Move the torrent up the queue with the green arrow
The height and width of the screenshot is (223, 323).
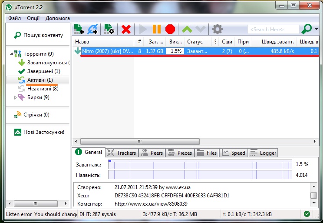[187, 29]
